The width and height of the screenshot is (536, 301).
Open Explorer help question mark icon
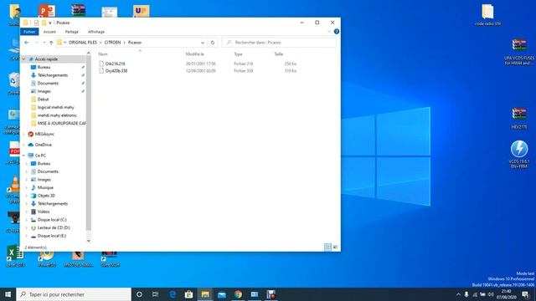[x=337, y=32]
